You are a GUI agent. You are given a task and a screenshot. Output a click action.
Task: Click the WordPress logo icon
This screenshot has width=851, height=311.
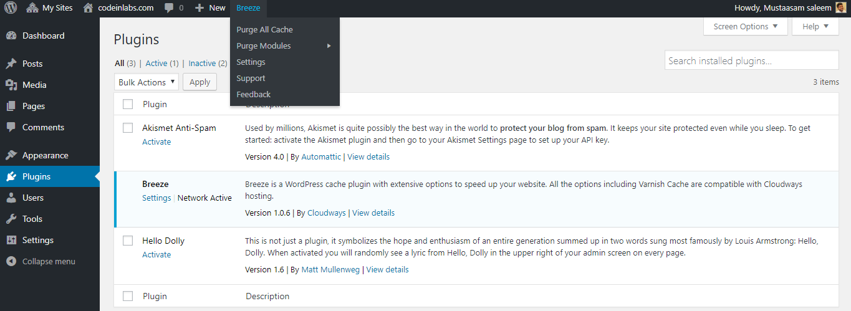(10, 8)
